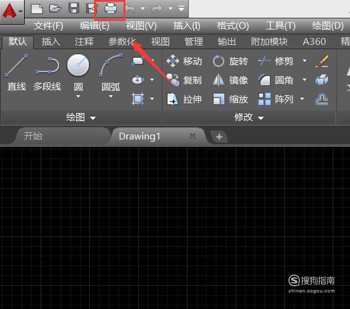This screenshot has width=350, height=309.
Task: Open the redo history dropdown
Action: pyautogui.click(x=170, y=9)
